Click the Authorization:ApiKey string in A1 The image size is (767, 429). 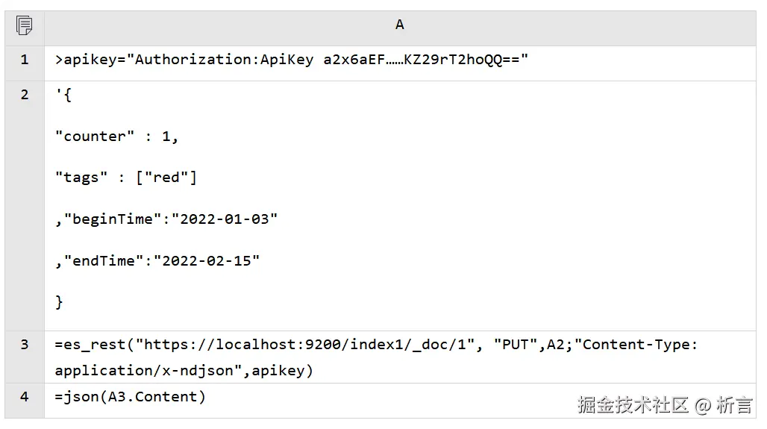(x=224, y=60)
